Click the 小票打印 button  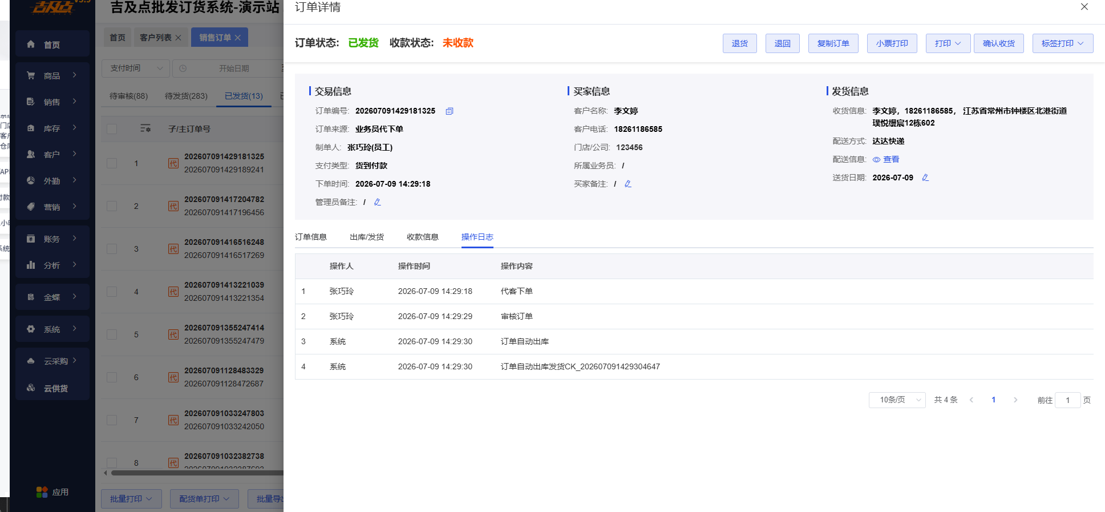pyautogui.click(x=892, y=43)
